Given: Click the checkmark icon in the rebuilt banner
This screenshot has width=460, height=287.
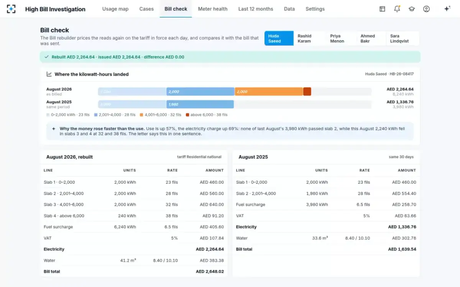Looking at the screenshot, I should [47, 57].
